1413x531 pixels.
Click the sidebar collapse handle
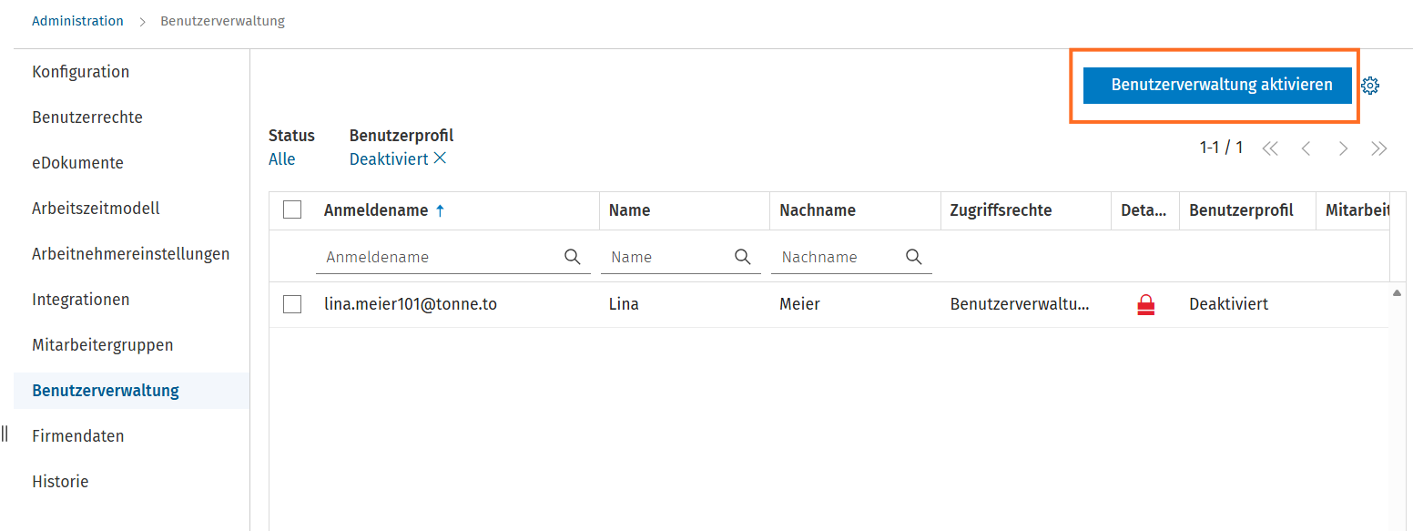coord(5,433)
